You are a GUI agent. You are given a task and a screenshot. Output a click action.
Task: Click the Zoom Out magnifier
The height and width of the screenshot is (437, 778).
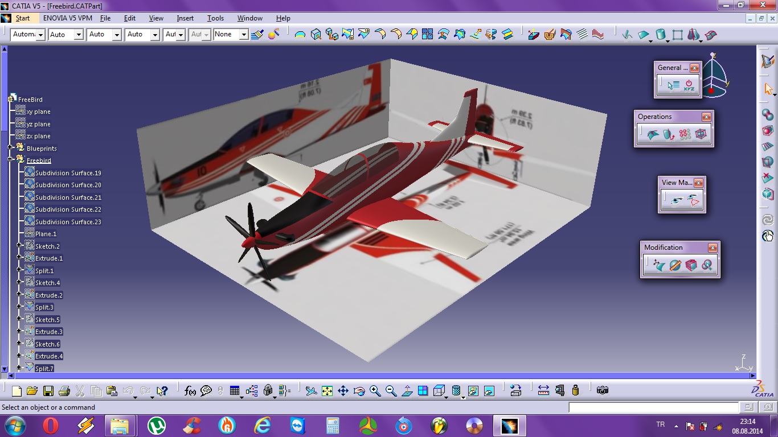pos(391,391)
